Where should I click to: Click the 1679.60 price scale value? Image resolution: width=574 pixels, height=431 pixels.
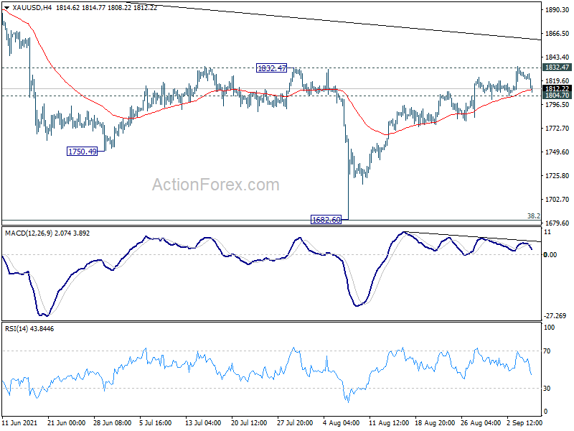[557, 223]
